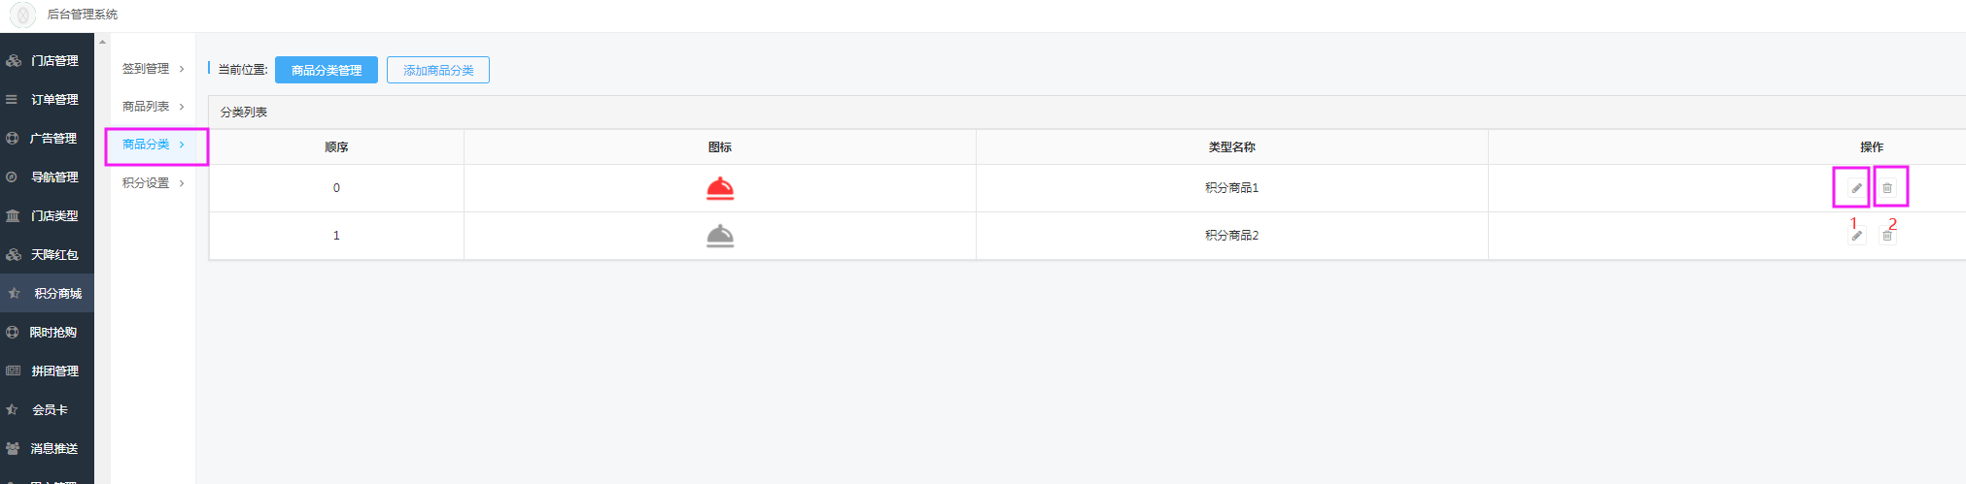Viewport: 1966px width, 484px height.
Task: Expand 签到管理 submenu chevron
Action: coord(182,69)
